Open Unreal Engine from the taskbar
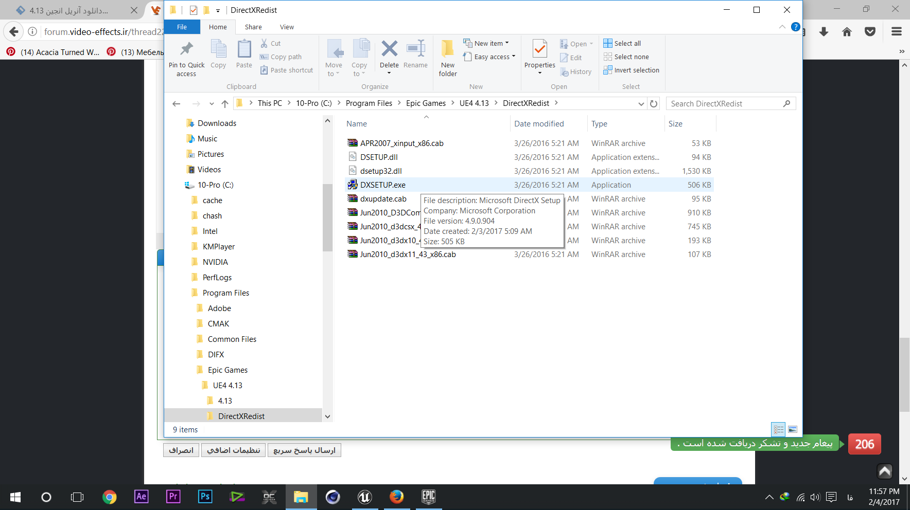 pos(365,497)
